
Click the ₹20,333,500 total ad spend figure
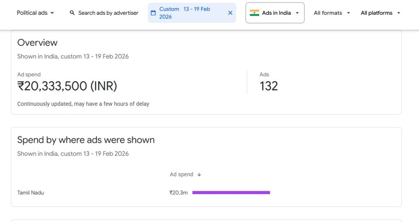click(67, 86)
